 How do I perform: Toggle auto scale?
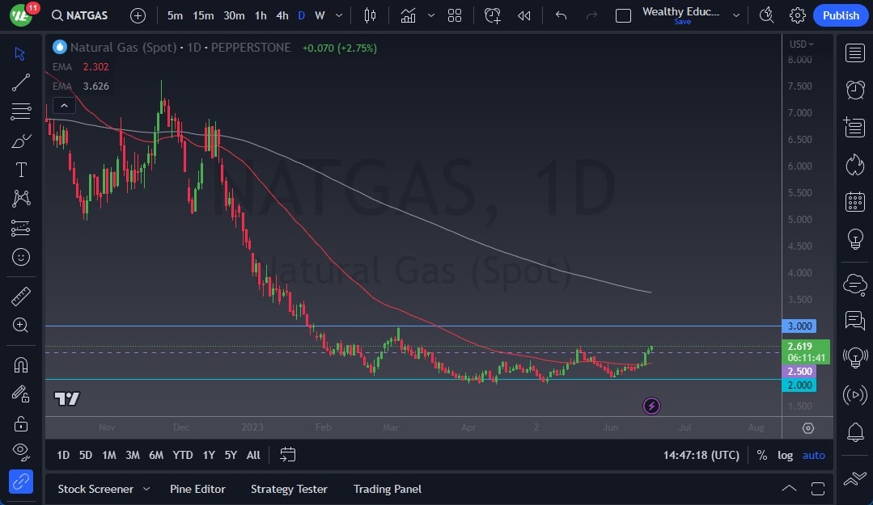point(813,455)
